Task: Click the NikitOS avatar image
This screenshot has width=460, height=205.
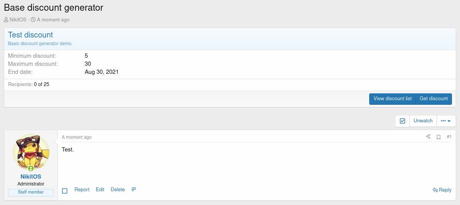Action: (x=31, y=151)
